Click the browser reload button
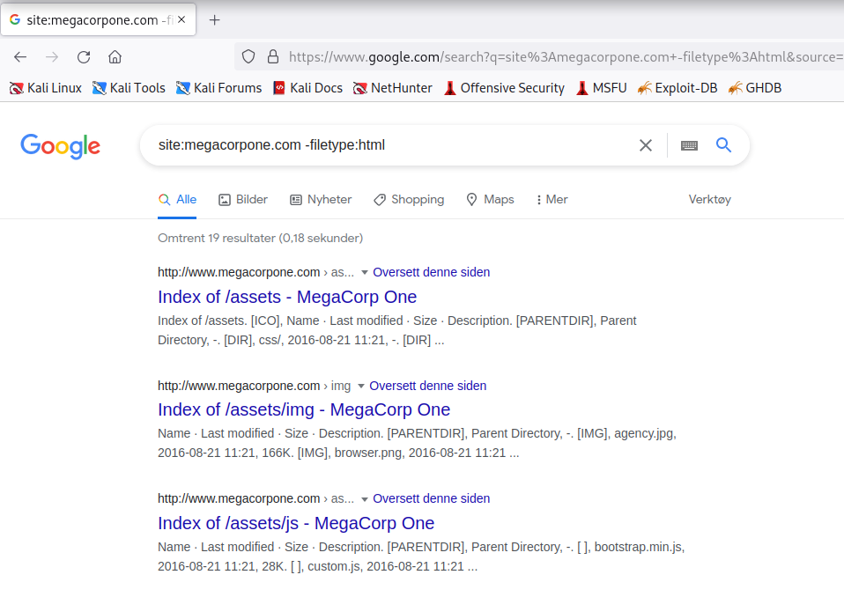The width and height of the screenshot is (844, 597). (x=84, y=57)
